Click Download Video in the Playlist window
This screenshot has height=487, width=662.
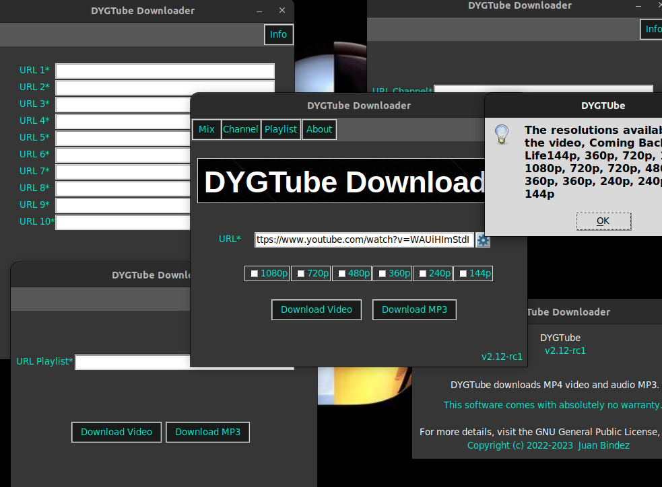tap(117, 433)
